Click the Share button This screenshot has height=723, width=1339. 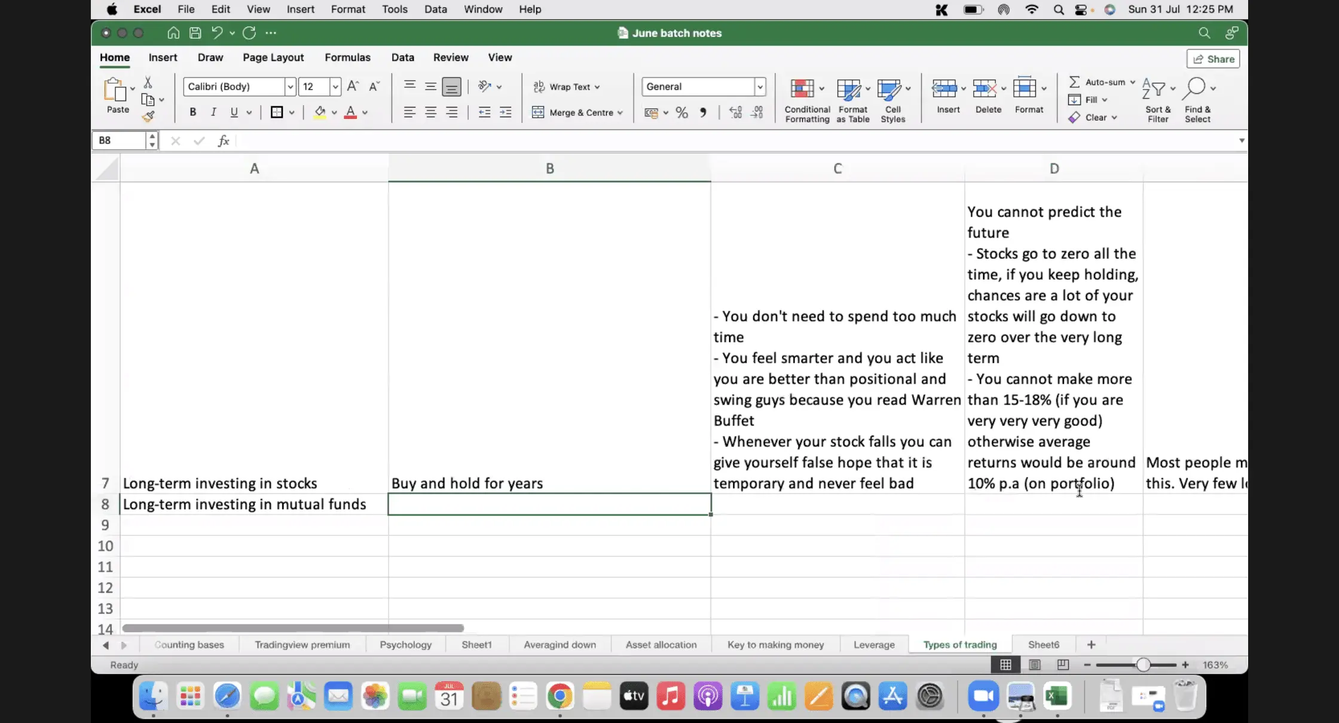click(1213, 59)
